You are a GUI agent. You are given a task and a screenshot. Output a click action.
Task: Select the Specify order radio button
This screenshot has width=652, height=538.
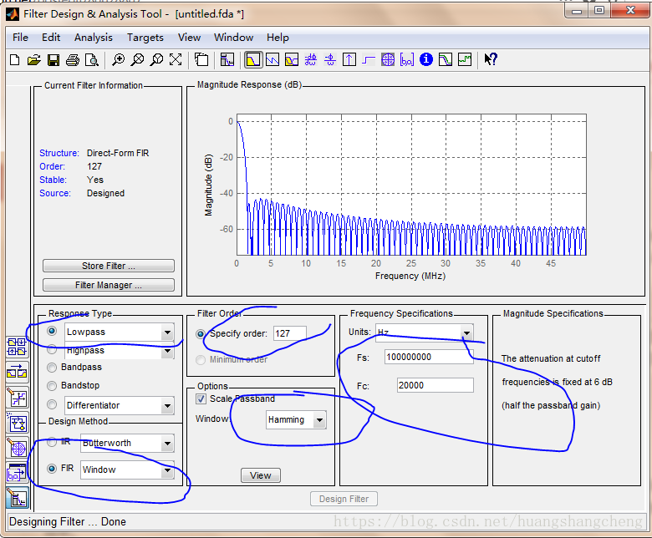[201, 334]
